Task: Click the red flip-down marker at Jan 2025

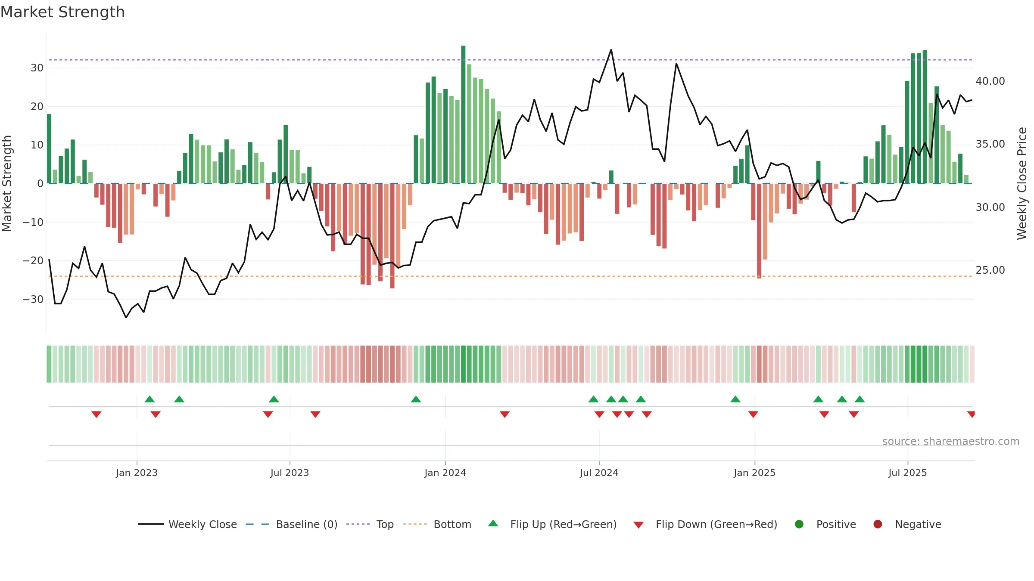Action: [x=753, y=414]
